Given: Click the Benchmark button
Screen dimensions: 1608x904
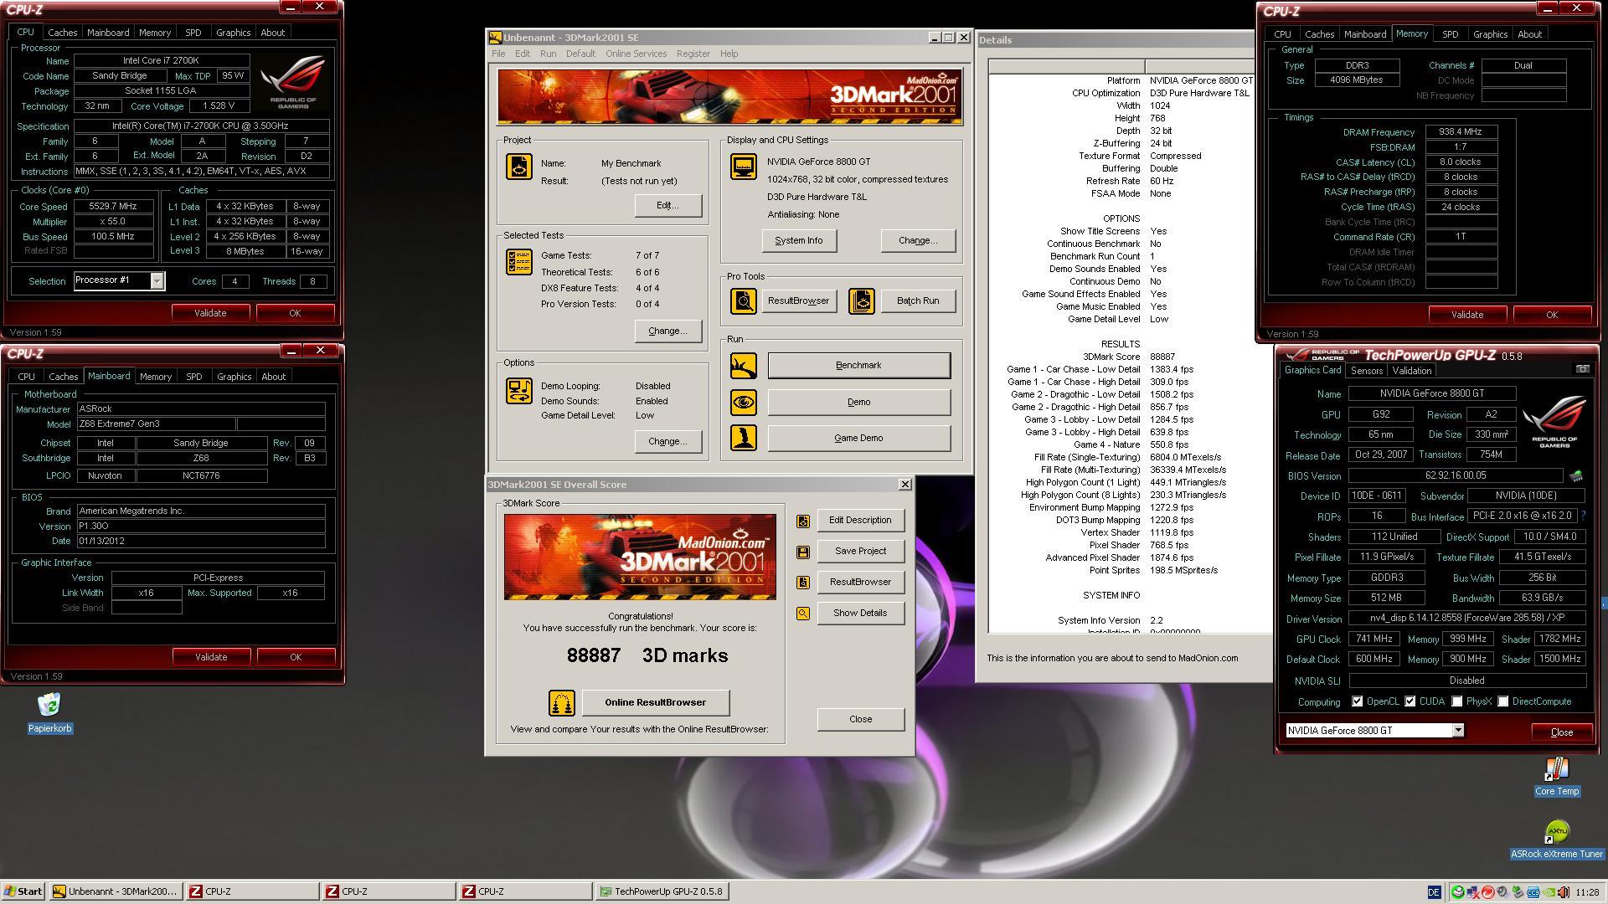Looking at the screenshot, I should (x=858, y=366).
